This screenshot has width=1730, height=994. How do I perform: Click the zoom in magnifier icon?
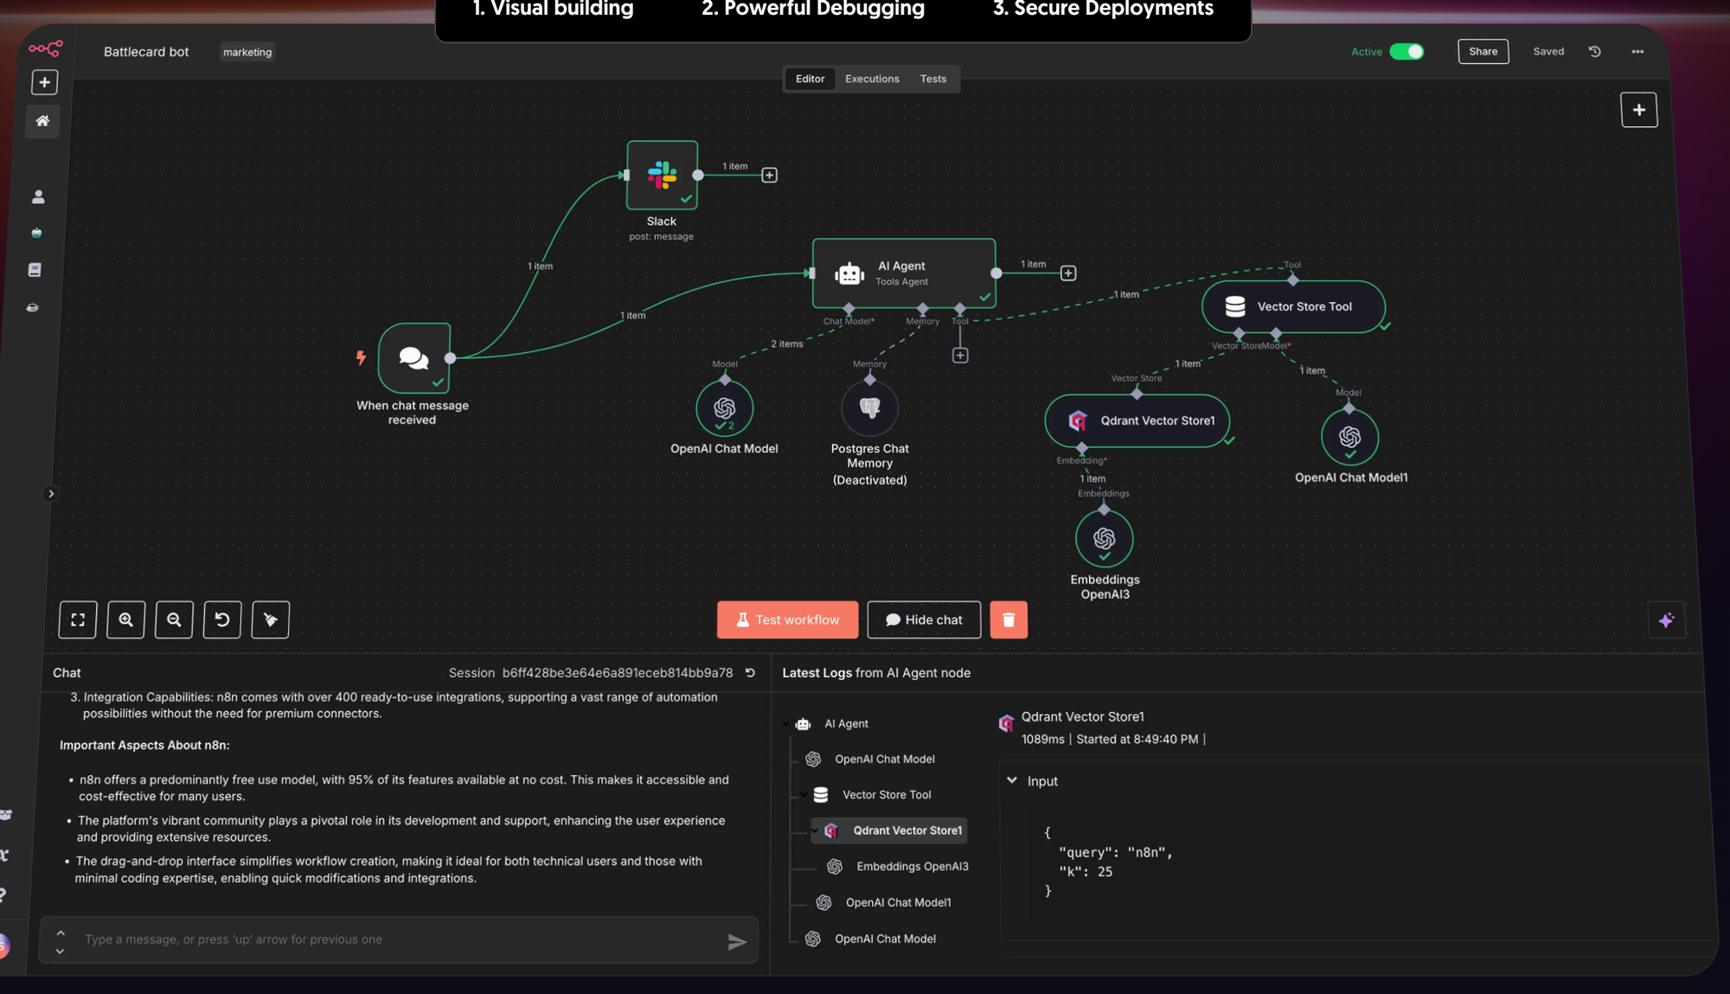click(126, 619)
